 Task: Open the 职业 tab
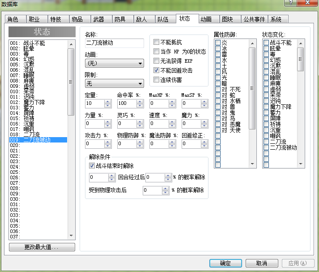coord(37,19)
